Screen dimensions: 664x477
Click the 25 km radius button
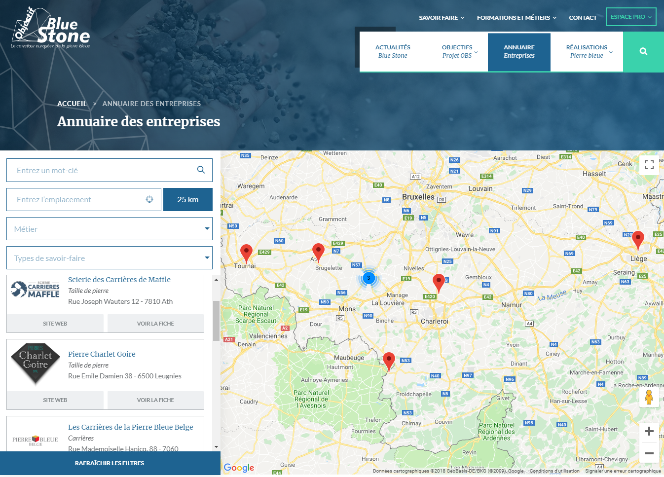point(188,199)
